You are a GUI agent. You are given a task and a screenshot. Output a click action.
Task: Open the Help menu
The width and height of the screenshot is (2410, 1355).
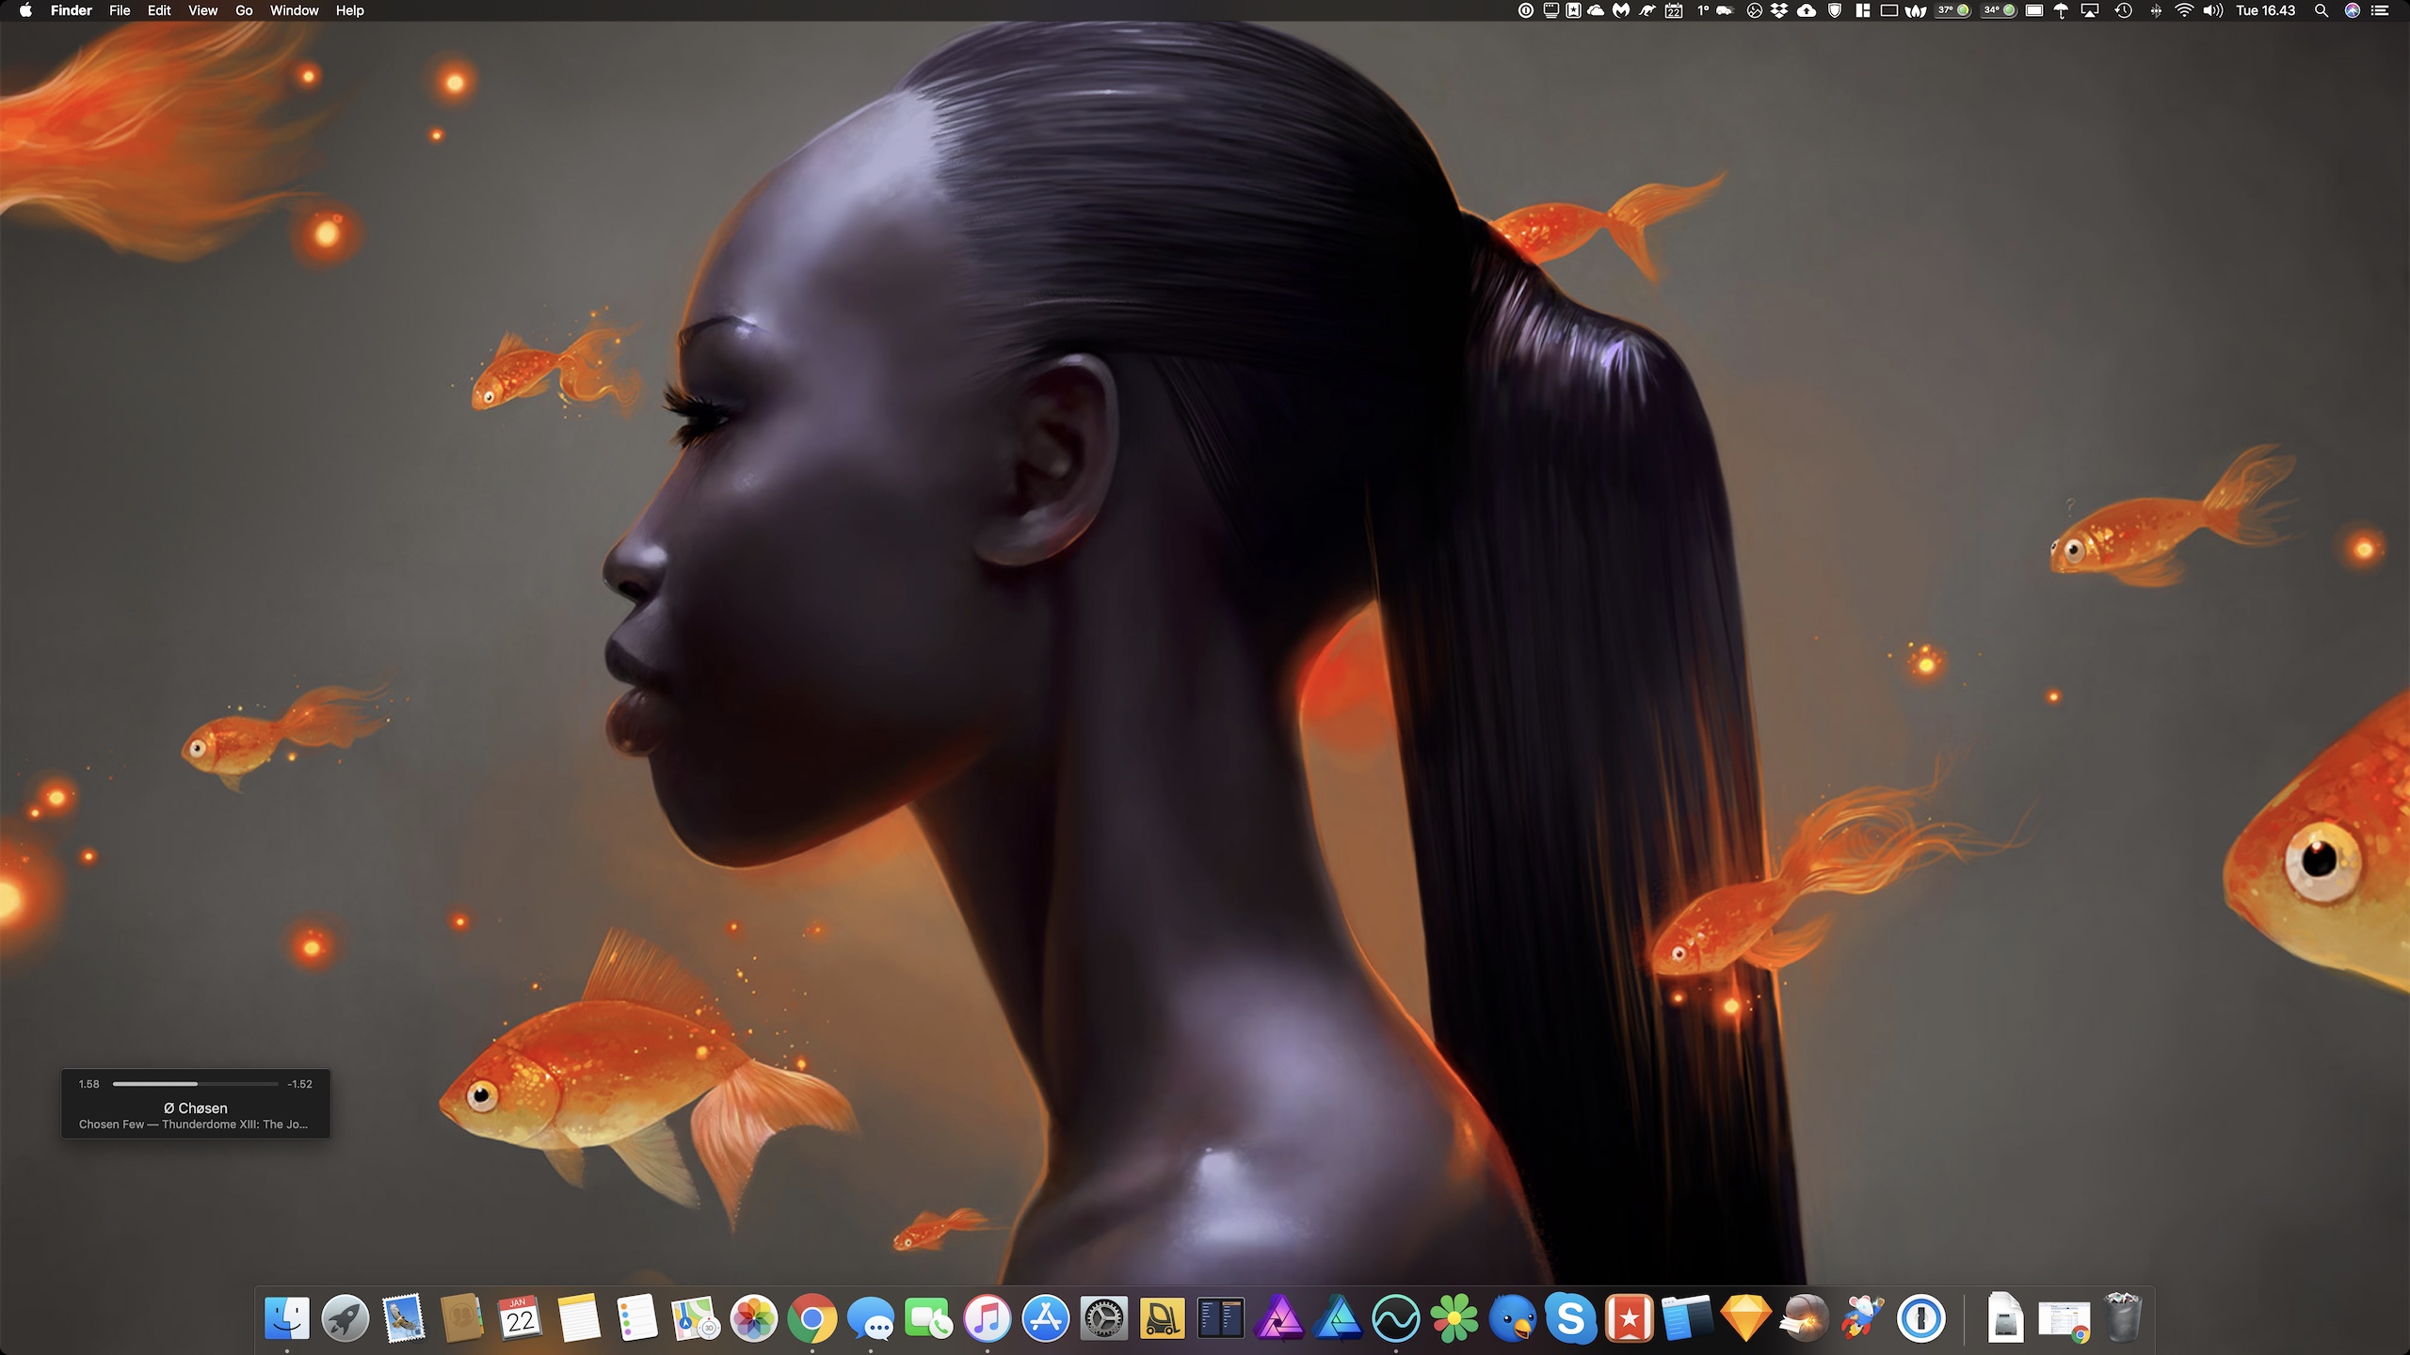click(x=350, y=10)
